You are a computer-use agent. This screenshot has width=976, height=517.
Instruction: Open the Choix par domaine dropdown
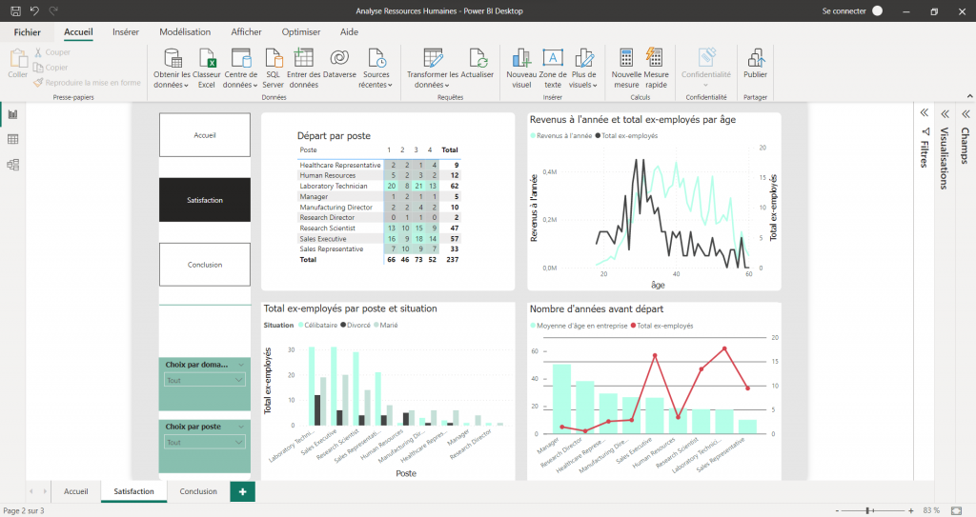coord(205,380)
